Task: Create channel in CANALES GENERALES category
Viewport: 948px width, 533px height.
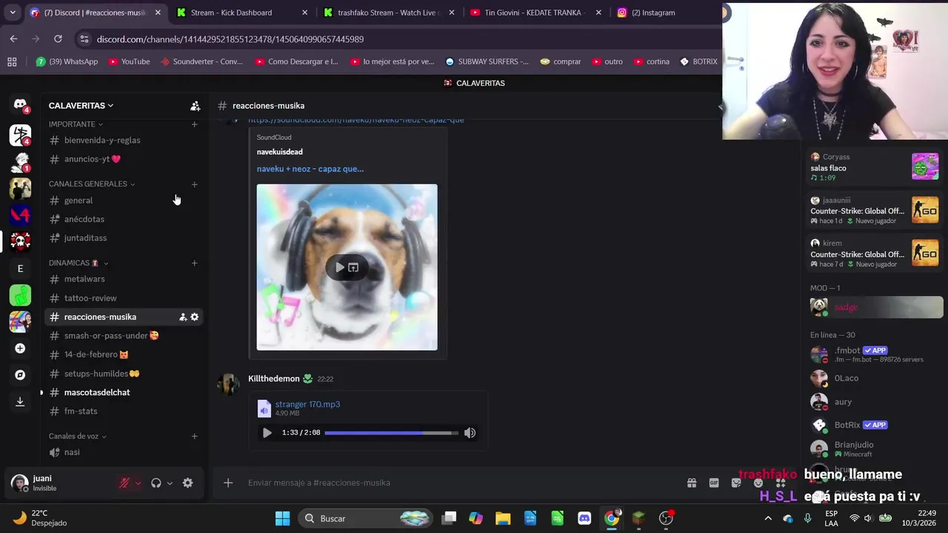Action: (x=194, y=184)
